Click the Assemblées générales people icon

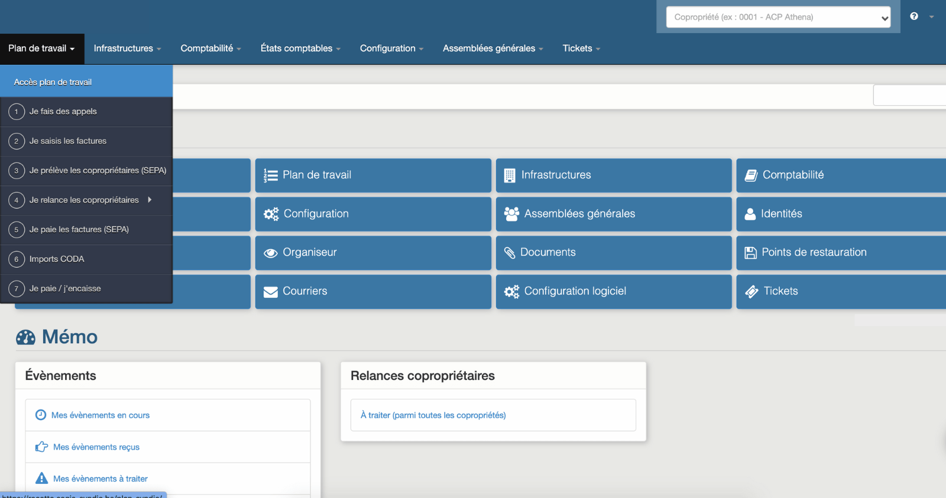[511, 214]
